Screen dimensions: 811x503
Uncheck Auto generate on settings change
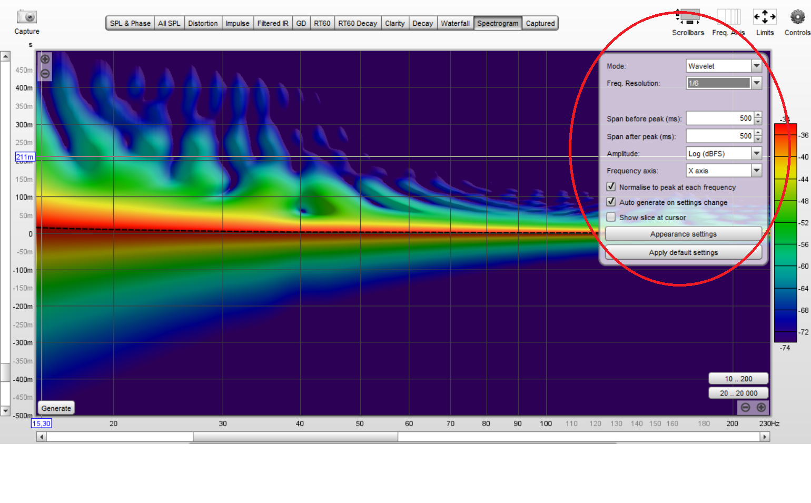tap(611, 202)
